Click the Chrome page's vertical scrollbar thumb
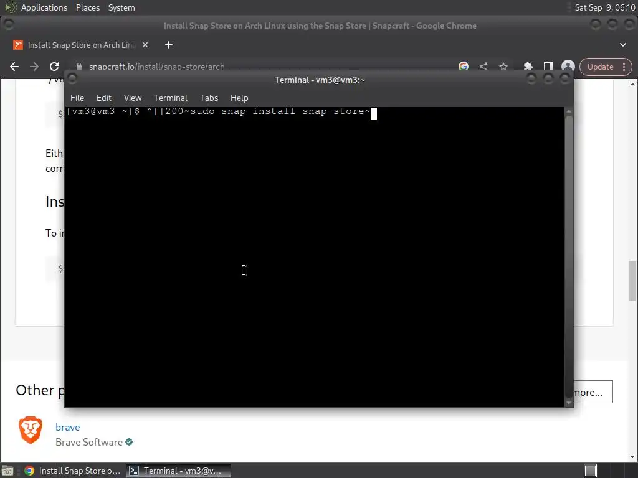Image resolution: width=638 pixels, height=478 pixels. tap(632, 281)
